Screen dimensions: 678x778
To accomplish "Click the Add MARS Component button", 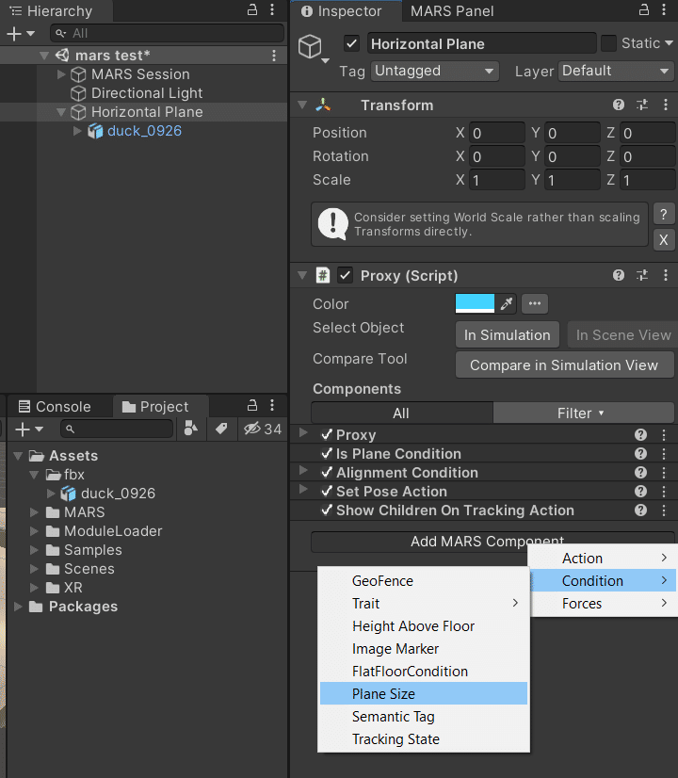I will tap(492, 541).
